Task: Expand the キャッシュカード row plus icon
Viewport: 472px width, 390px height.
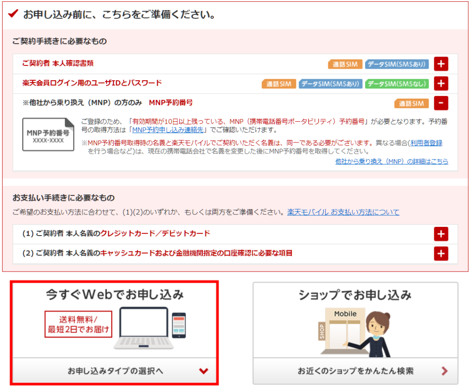Action: pyautogui.click(x=441, y=254)
